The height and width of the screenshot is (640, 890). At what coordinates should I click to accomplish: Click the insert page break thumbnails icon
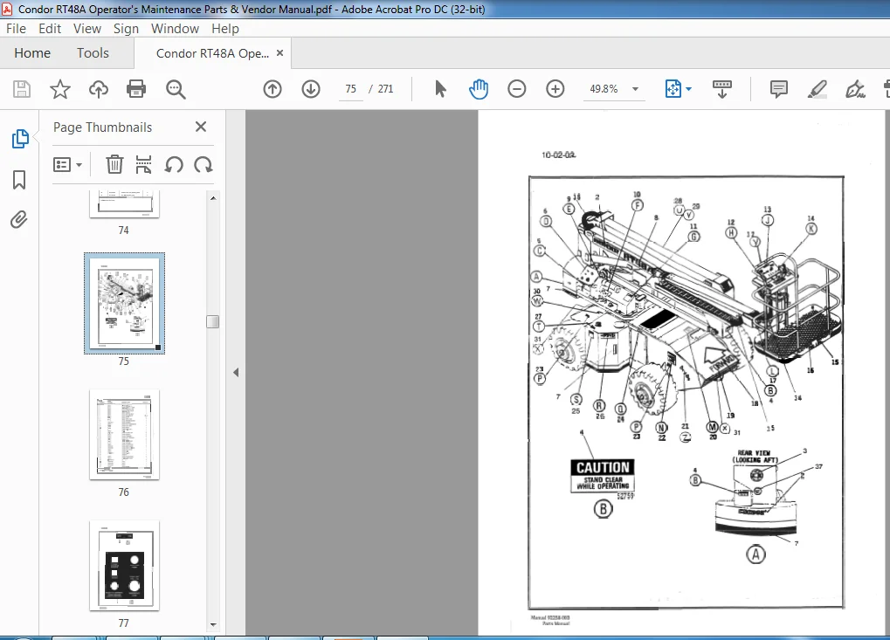pyautogui.click(x=143, y=164)
